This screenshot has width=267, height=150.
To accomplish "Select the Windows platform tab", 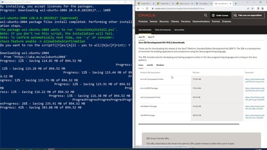I will tap(160, 65).
